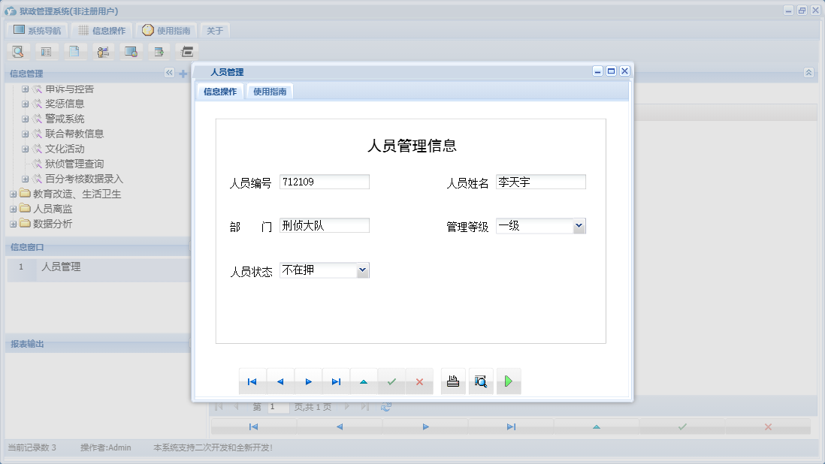The width and height of the screenshot is (825, 464).
Task: Go to the last record using the navigation arrows
Action: coord(336,381)
